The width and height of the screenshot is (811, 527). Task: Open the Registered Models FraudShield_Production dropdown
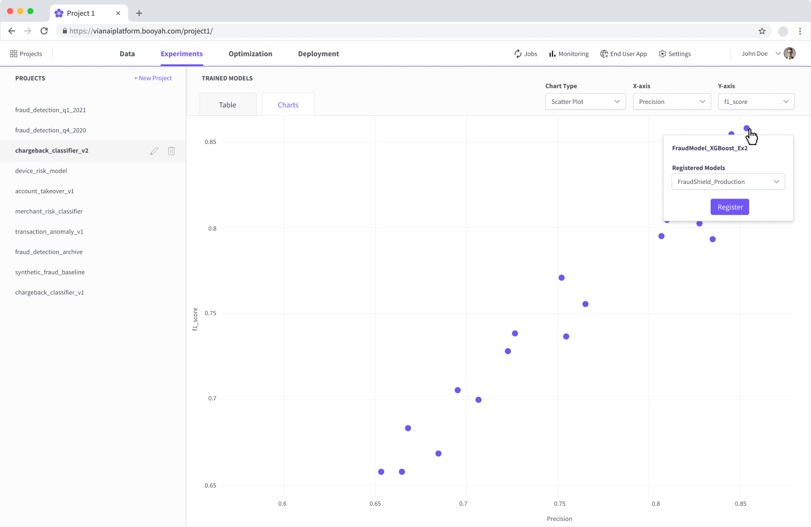[728, 181]
